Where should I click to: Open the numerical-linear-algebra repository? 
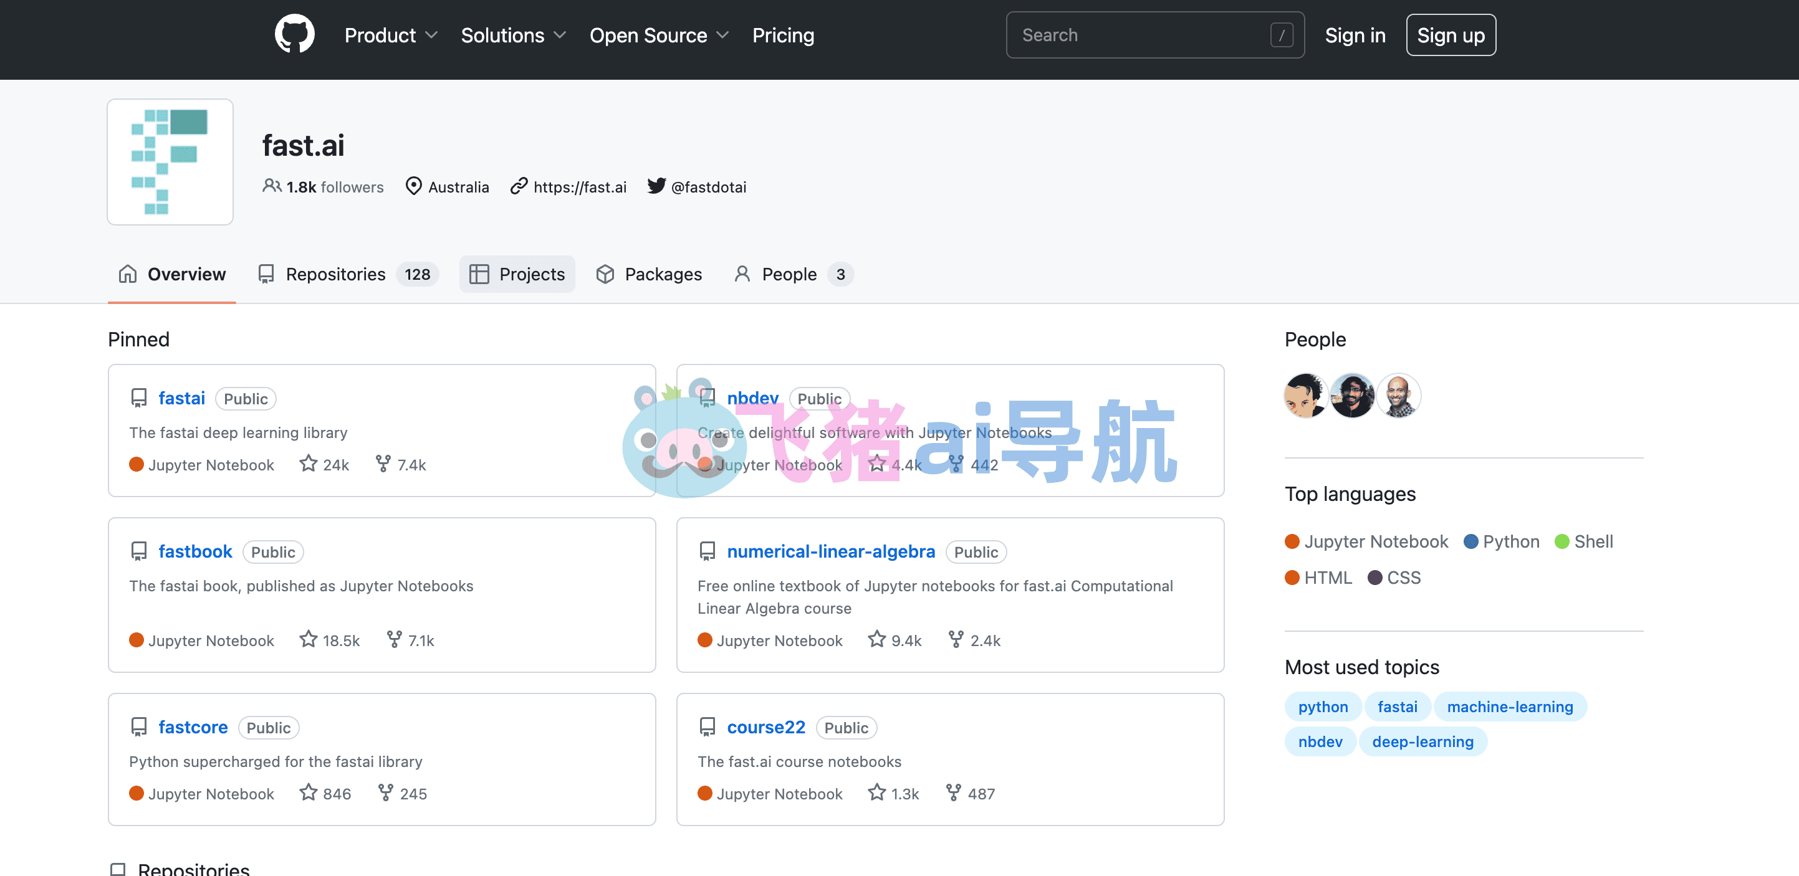[x=830, y=551]
